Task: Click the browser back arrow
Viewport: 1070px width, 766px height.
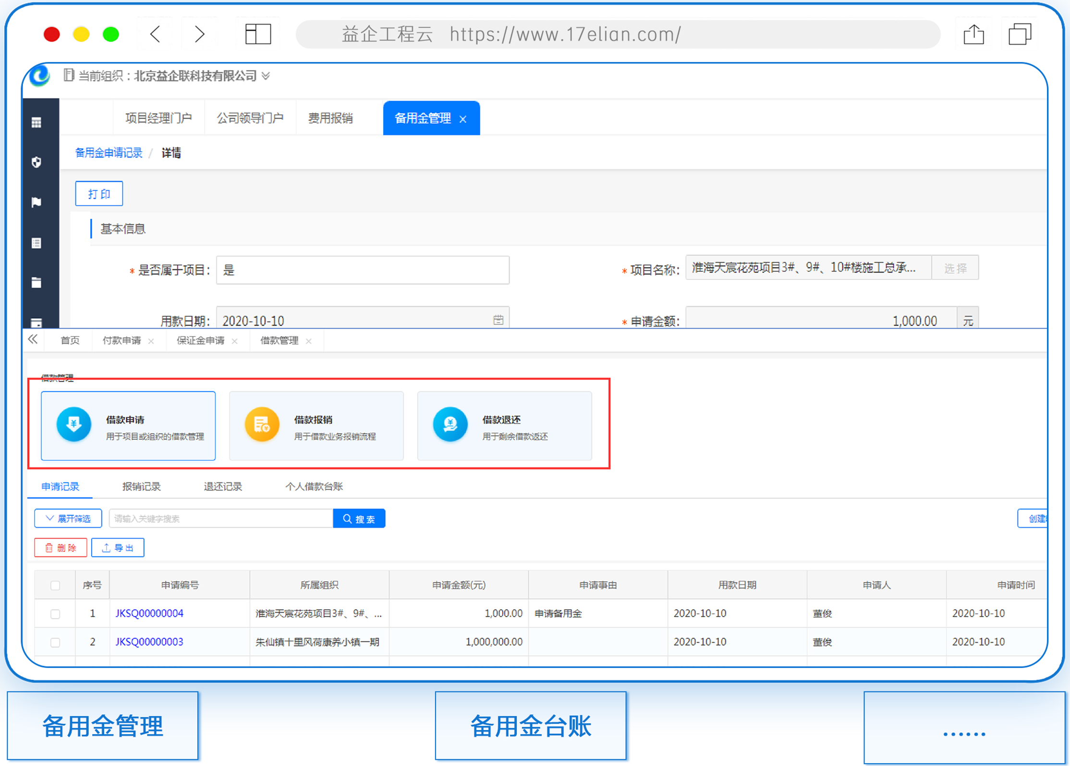Action: click(x=156, y=34)
